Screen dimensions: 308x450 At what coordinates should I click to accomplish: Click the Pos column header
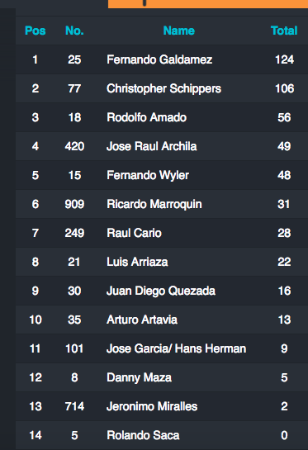36,31
